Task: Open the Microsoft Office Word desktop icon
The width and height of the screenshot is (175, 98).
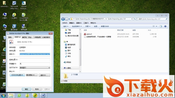Action: tap(14, 5)
